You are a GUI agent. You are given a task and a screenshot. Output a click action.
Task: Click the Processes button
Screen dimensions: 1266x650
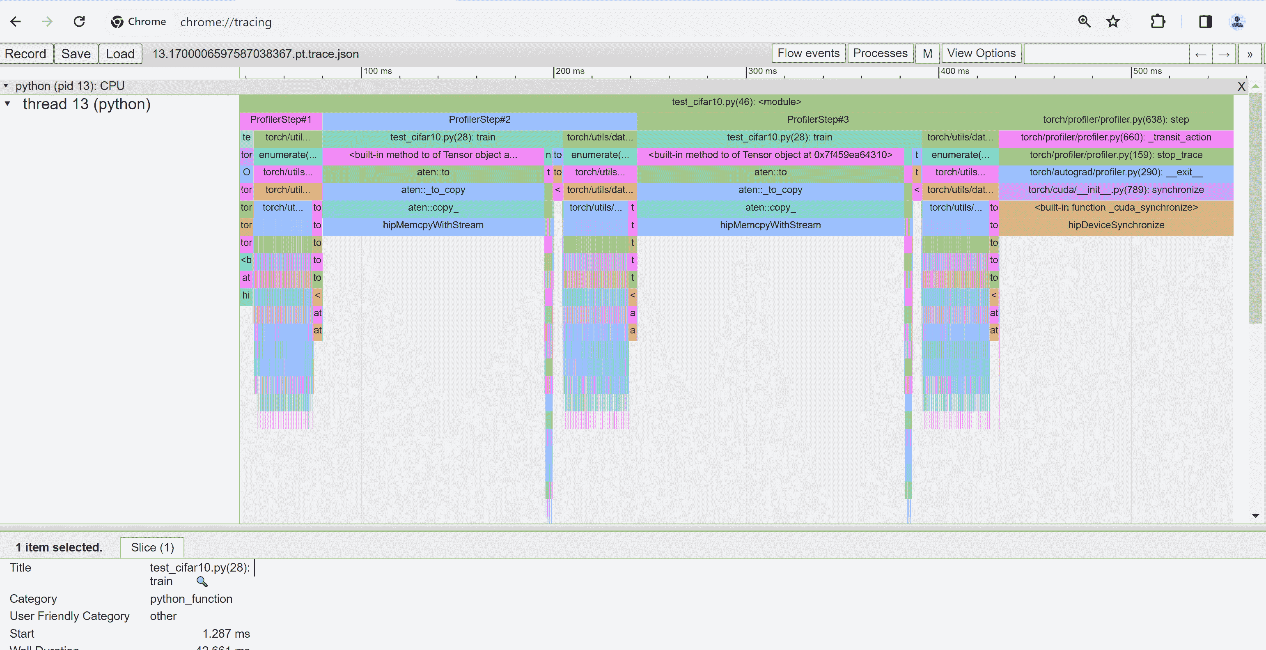(880, 52)
